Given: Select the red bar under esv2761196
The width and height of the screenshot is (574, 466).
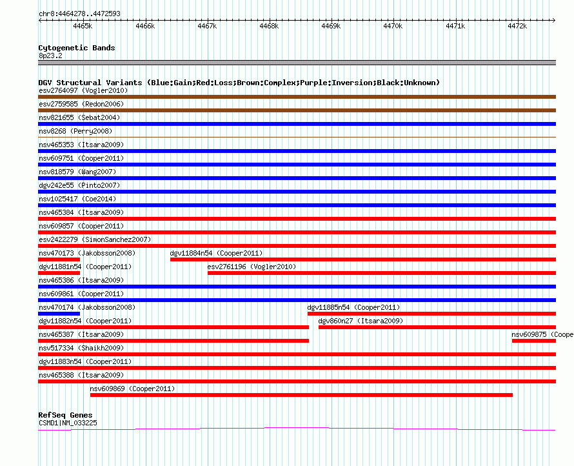Looking at the screenshot, I should (x=382, y=273).
